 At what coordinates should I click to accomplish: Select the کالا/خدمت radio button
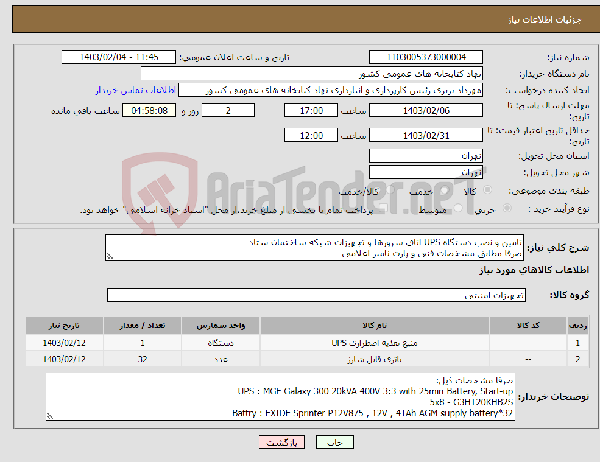(390, 190)
